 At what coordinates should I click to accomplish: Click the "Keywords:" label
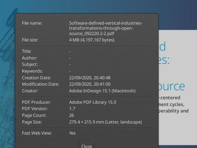[32, 71]
